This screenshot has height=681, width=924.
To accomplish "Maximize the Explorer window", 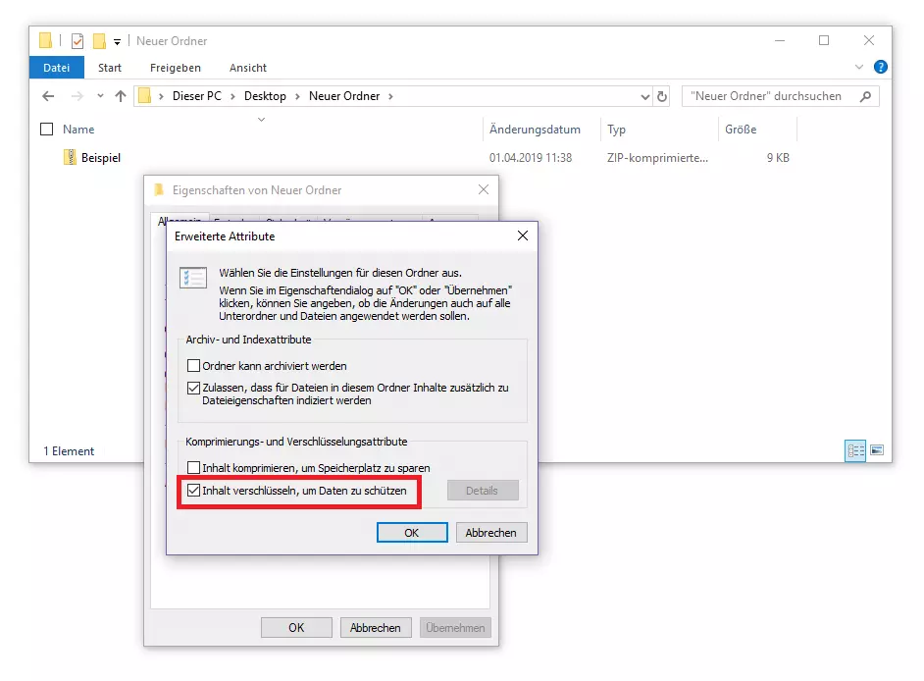I will point(824,40).
